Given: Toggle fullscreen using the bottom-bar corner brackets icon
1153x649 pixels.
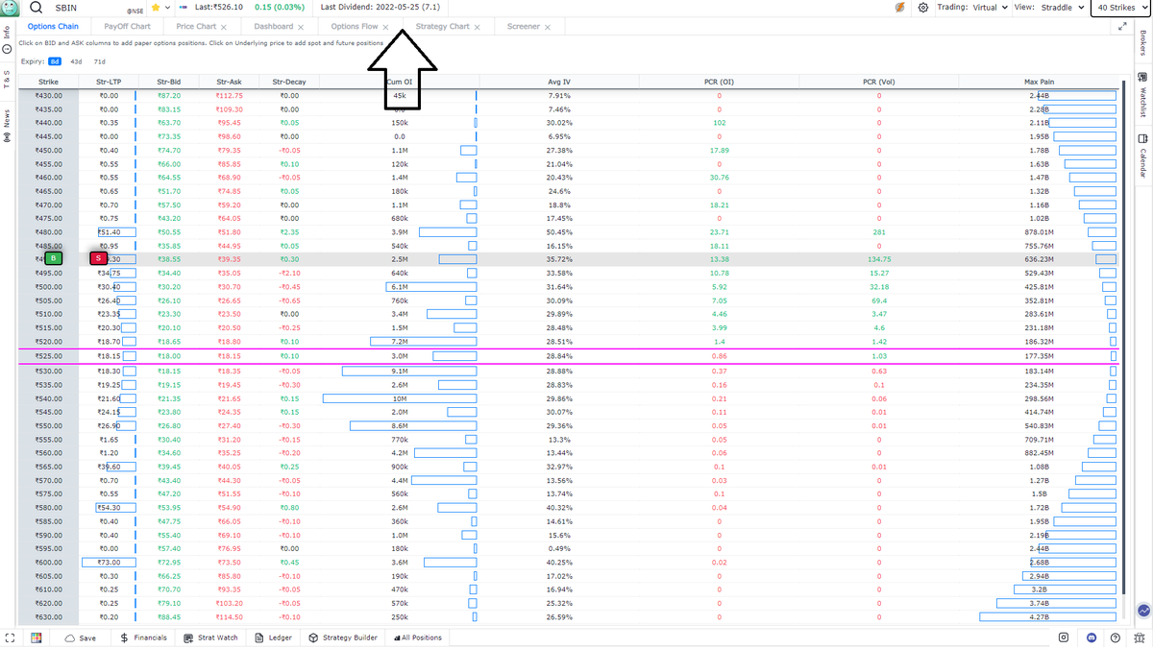Looking at the screenshot, I should point(10,637).
